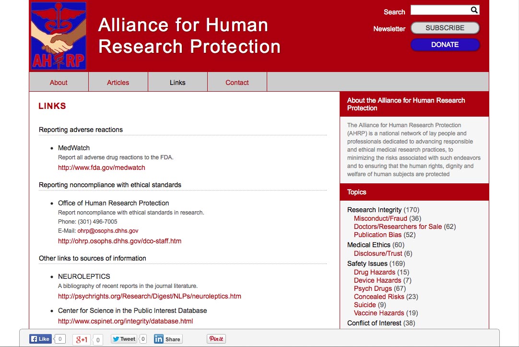Click 'Reporting noncompliance with ethical standards' heading

110,185
